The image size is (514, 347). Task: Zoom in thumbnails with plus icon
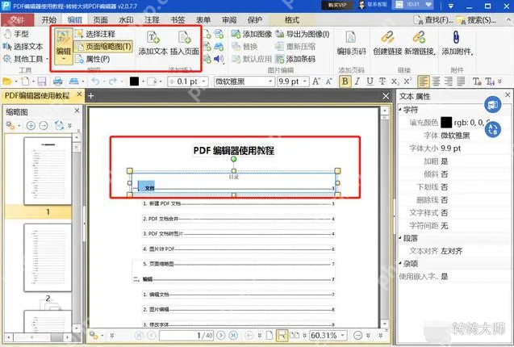[31, 126]
